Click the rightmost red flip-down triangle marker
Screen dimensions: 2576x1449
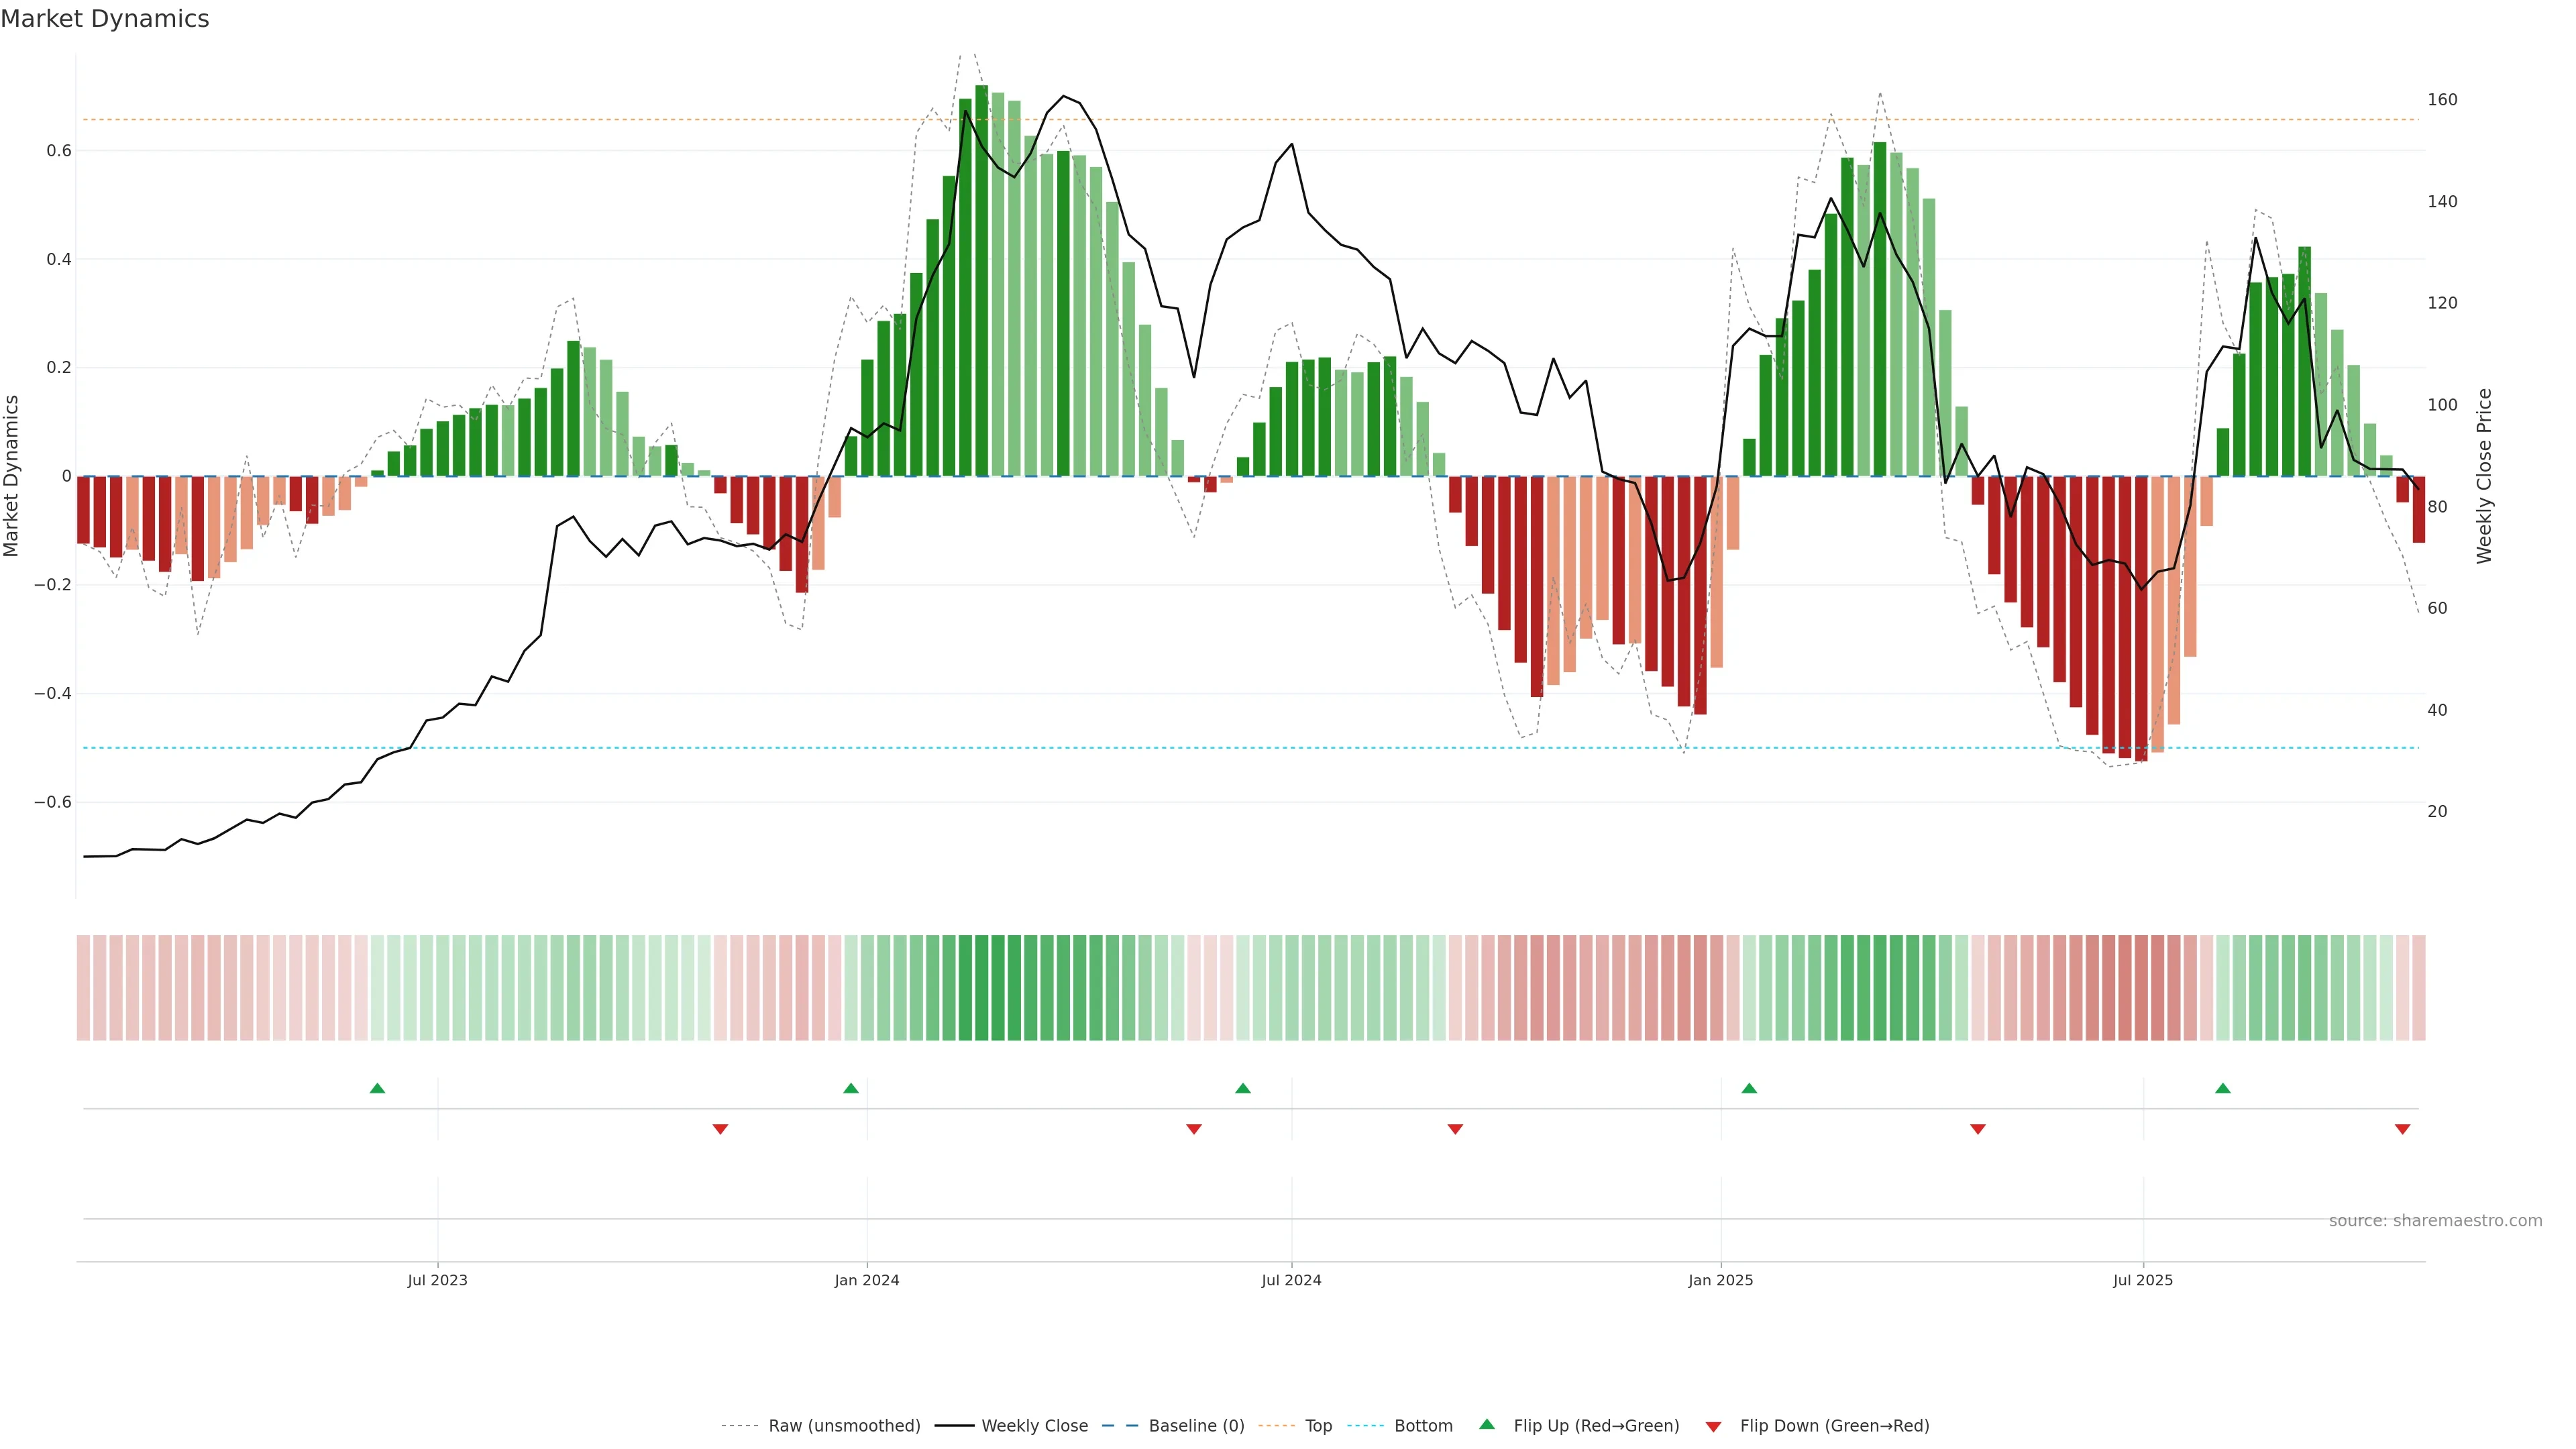click(2403, 1129)
